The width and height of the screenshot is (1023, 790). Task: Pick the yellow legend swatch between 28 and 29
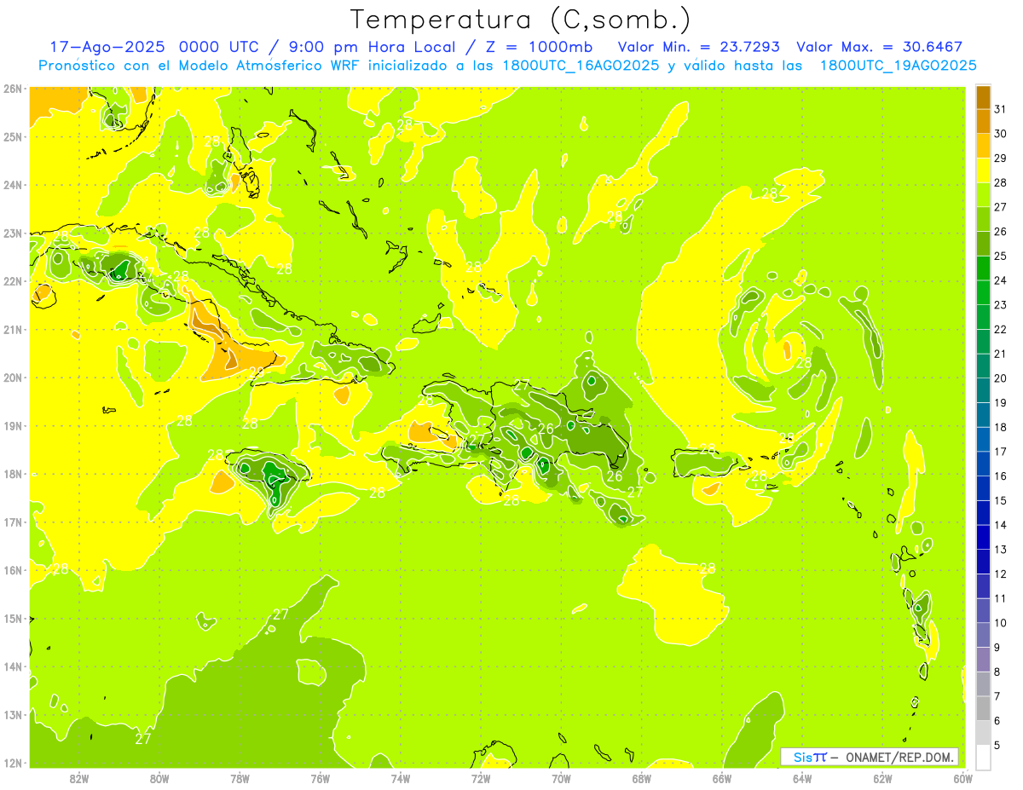click(x=983, y=170)
